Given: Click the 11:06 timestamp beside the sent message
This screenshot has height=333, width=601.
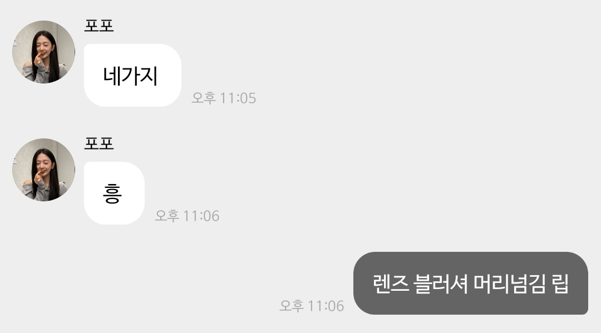Looking at the screenshot, I should pos(326,306).
